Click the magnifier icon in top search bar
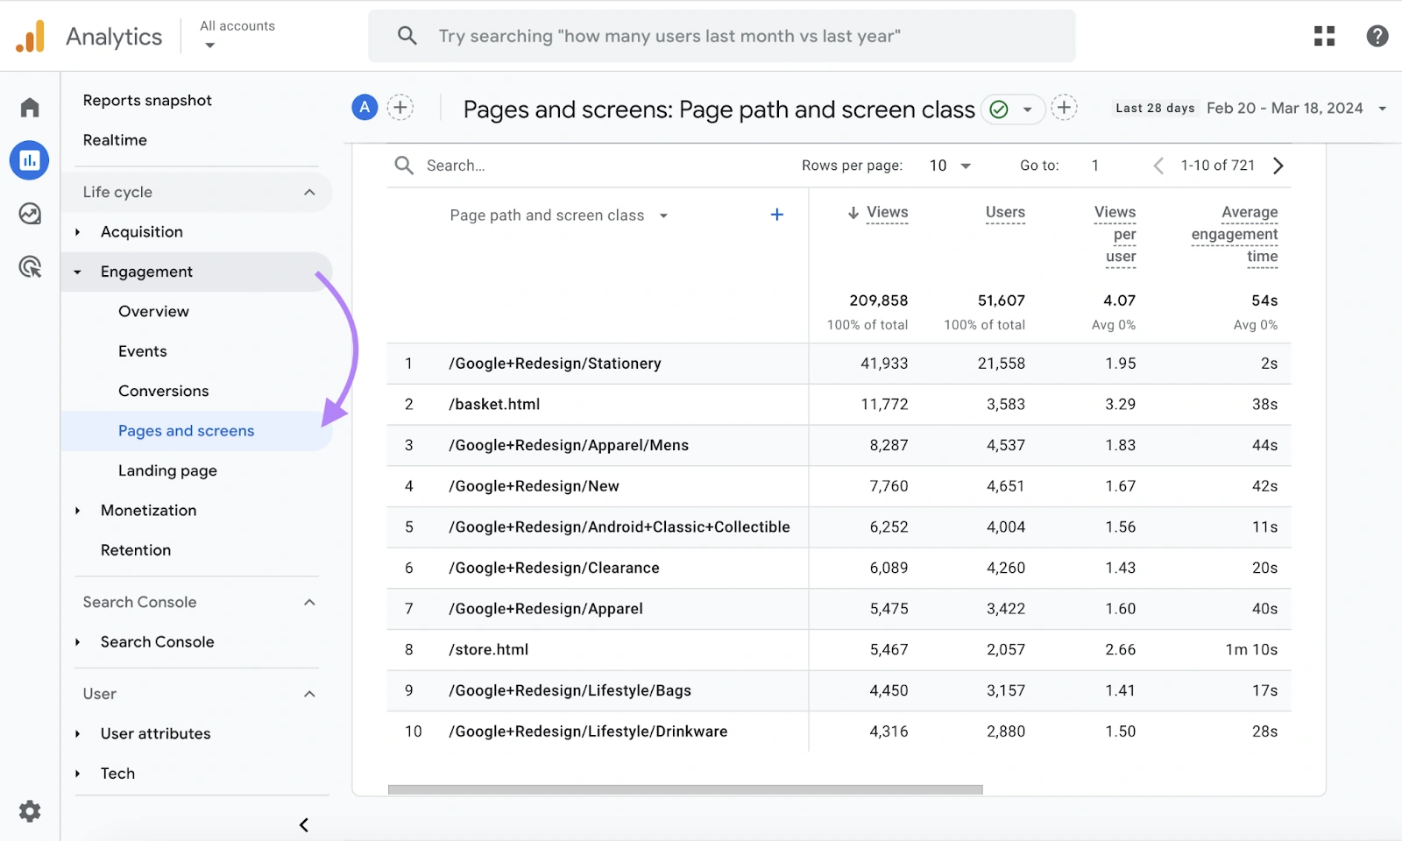This screenshot has height=841, width=1402. click(x=407, y=36)
